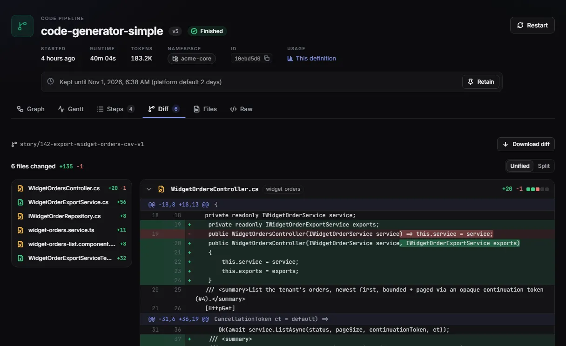Click the removed line numbered 19
The width and height of the screenshot is (566, 346).
point(347,234)
